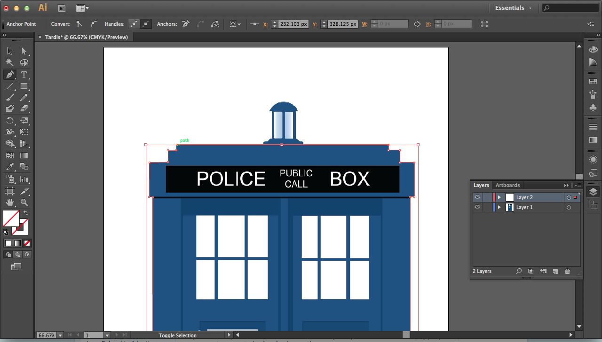Select the Selection tool arrow
The width and height of the screenshot is (602, 342).
10,51
